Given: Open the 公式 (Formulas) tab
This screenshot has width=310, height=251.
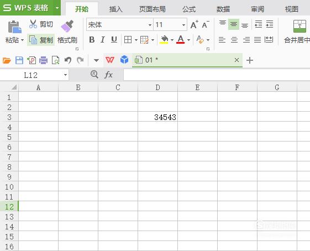Looking at the screenshot, I should pyautogui.click(x=189, y=9).
